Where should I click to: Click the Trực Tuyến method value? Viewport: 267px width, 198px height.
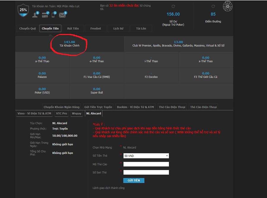pyautogui.click(x=60, y=129)
